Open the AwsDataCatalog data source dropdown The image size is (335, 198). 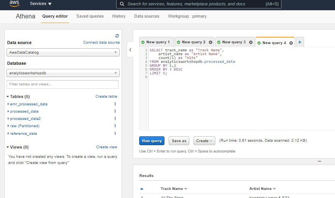(63, 52)
